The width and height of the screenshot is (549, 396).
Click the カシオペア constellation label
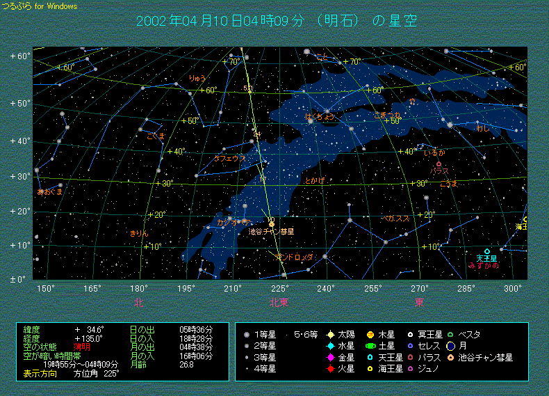[233, 222]
